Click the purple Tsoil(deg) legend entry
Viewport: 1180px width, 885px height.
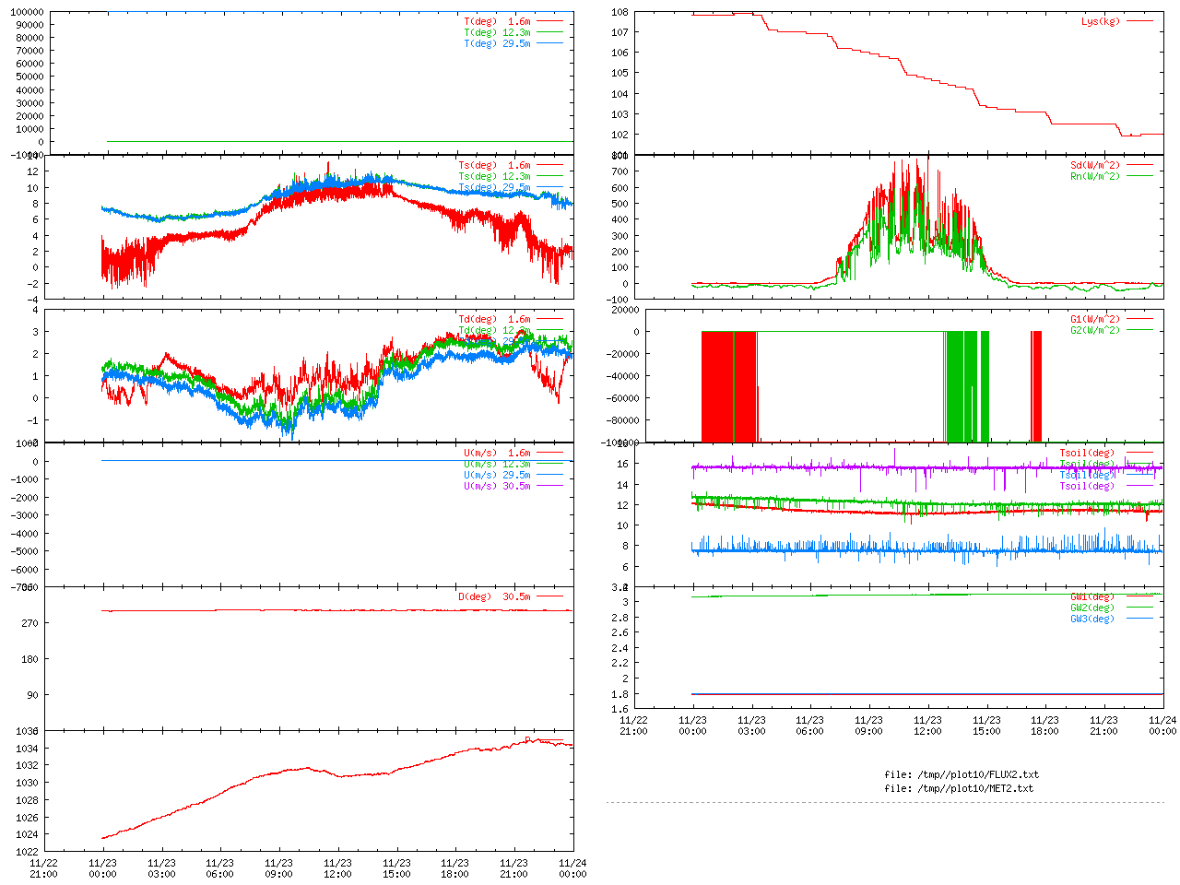point(1086,486)
